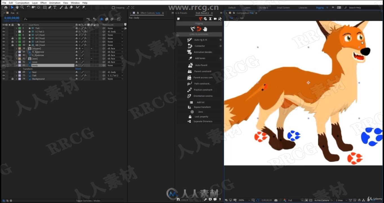Screen dimensions: 384x203
Task: Click Toggle Switches / Modes
Action: point(88,201)
